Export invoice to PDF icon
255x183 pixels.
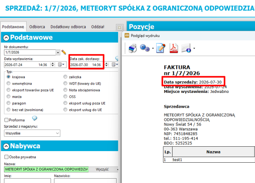tap(174, 48)
